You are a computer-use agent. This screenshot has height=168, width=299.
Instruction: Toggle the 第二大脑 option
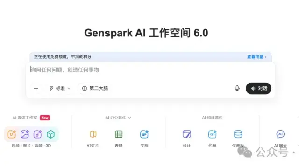pos(95,88)
